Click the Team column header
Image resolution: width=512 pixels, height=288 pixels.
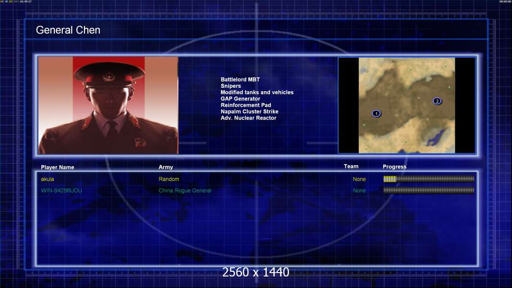(x=351, y=167)
